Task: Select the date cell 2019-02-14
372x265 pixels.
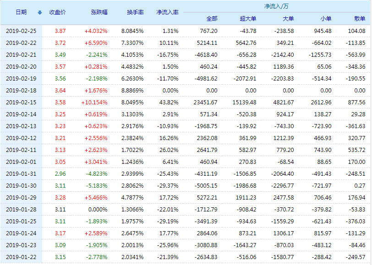Action: point(21,114)
